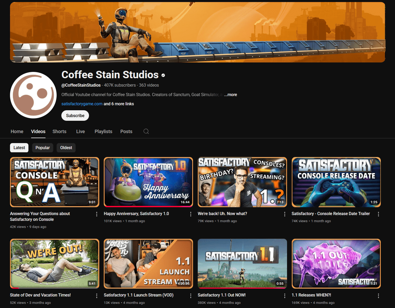The height and width of the screenshot is (308, 395).
Task: Open options for Satisfactory 1.1 Out NOW!
Action: click(x=285, y=296)
